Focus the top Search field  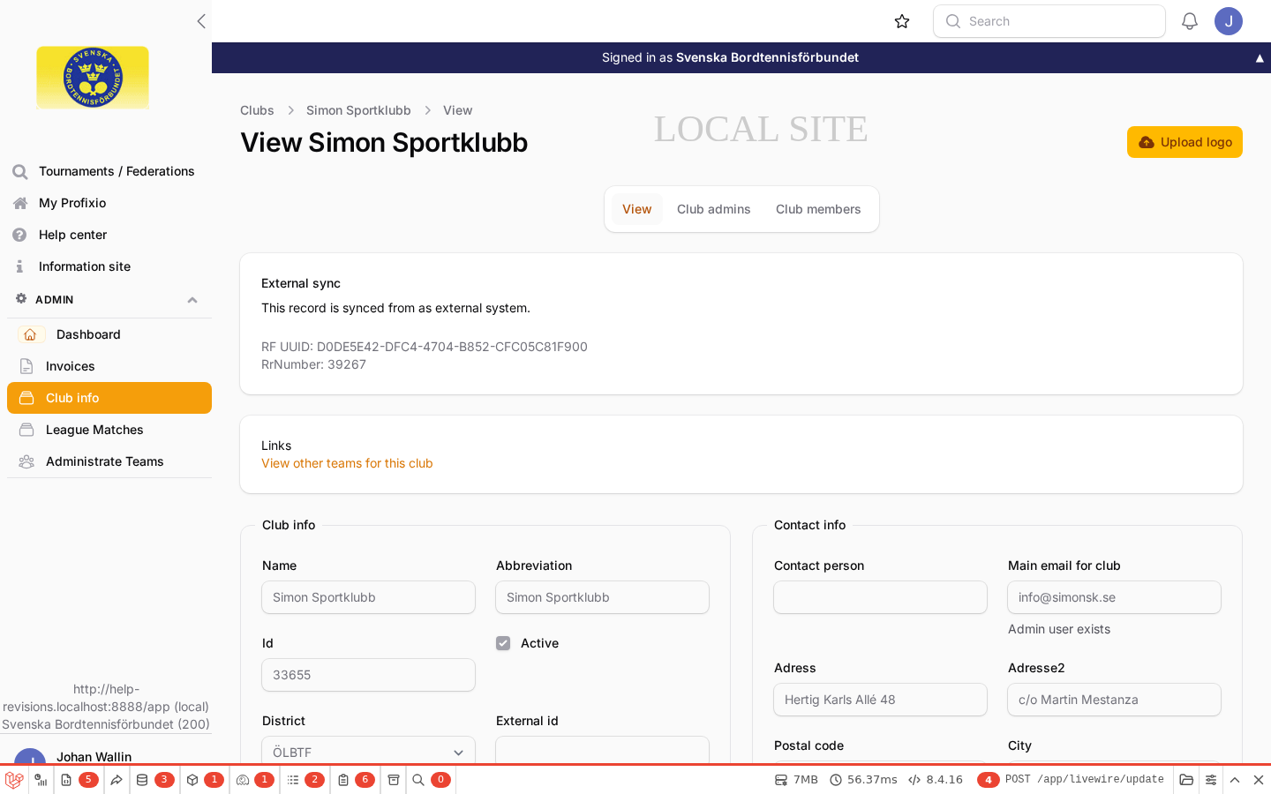pos(1049,21)
